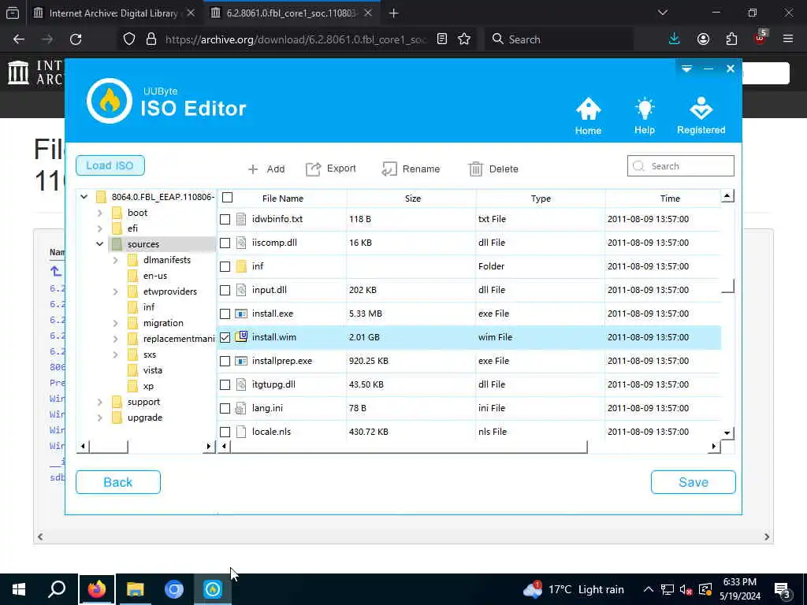807x605 pixels.
Task: Click the Firefox downloads icon
Action: 675,39
